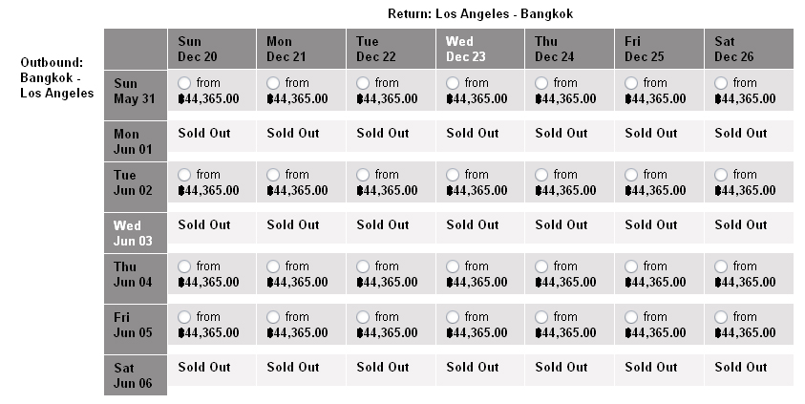This screenshot has height=404, width=805.
Task: Select Jun 05 outbound with Dec 25 return
Action: 631,317
